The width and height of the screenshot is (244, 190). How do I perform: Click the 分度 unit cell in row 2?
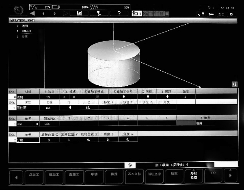[28, 140]
